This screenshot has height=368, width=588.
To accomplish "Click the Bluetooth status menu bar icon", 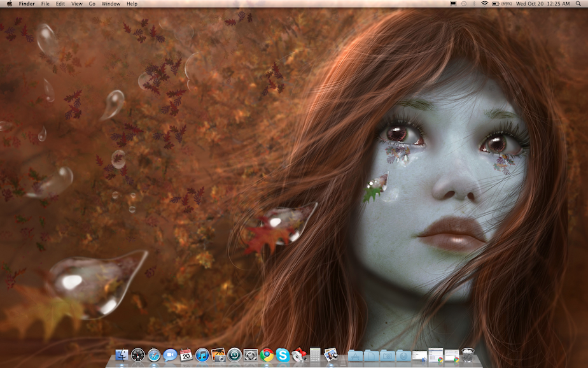I will 474,4.
